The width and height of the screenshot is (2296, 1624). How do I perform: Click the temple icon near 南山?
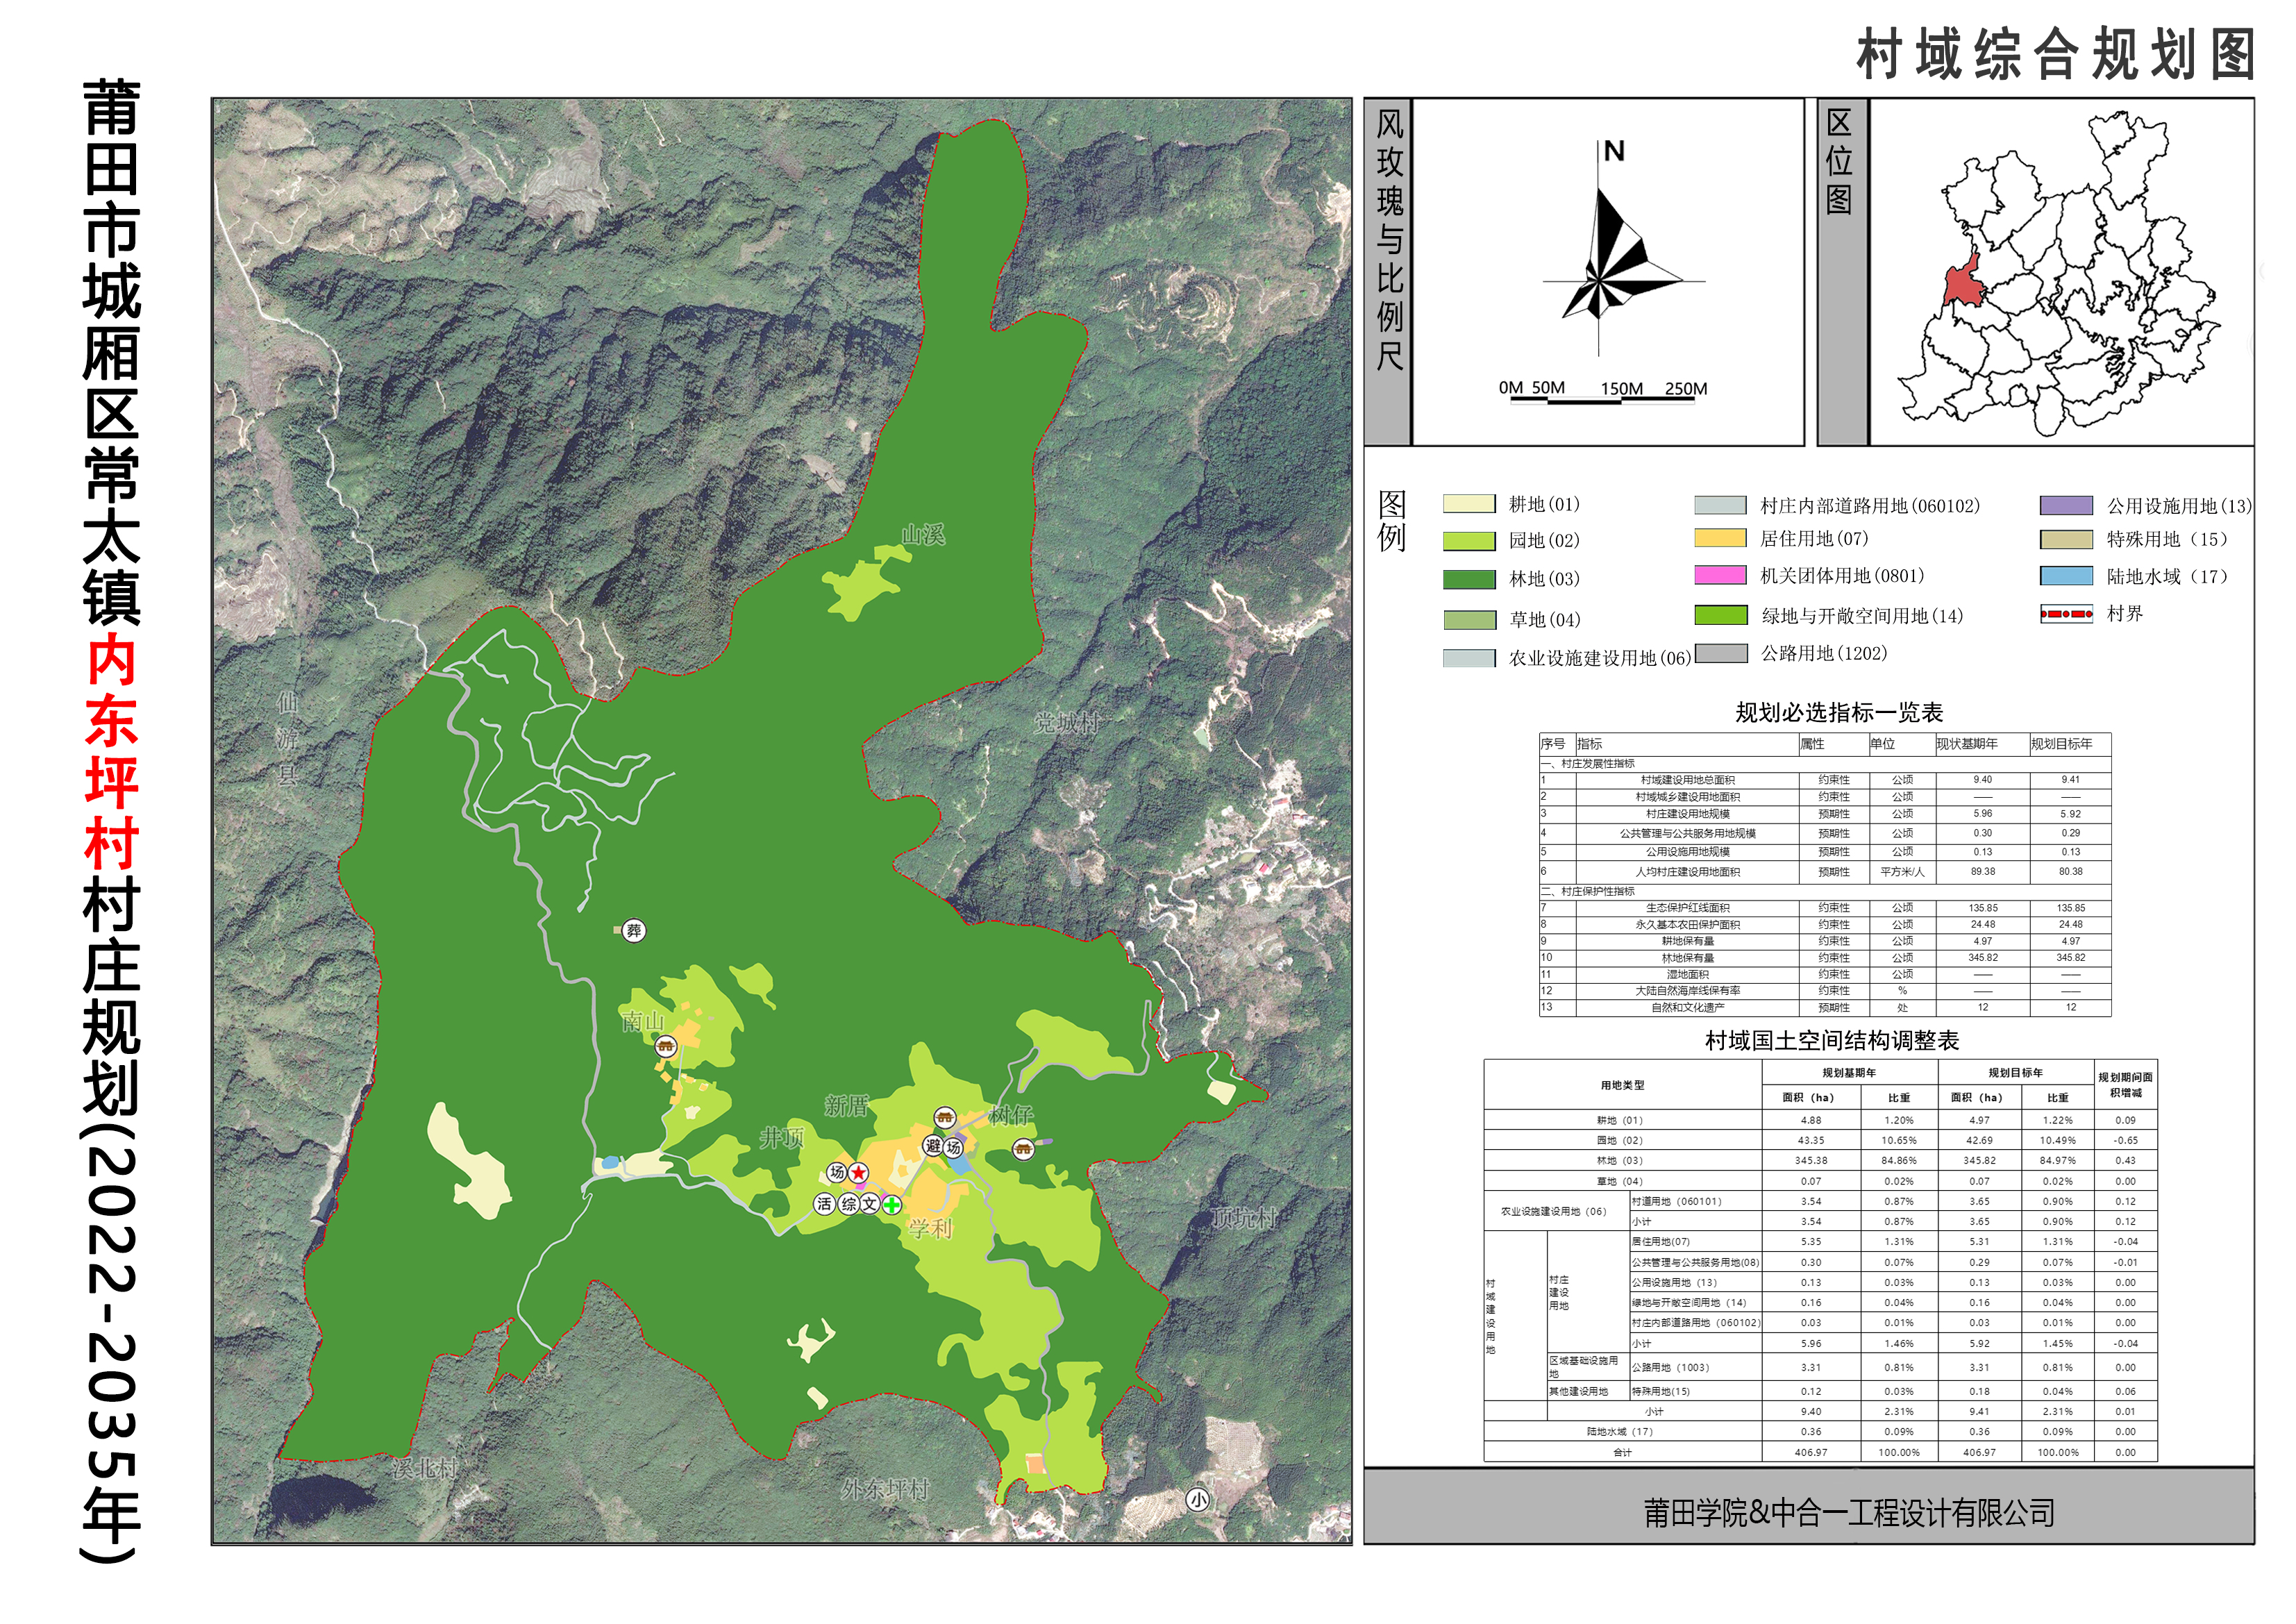pos(665,1047)
